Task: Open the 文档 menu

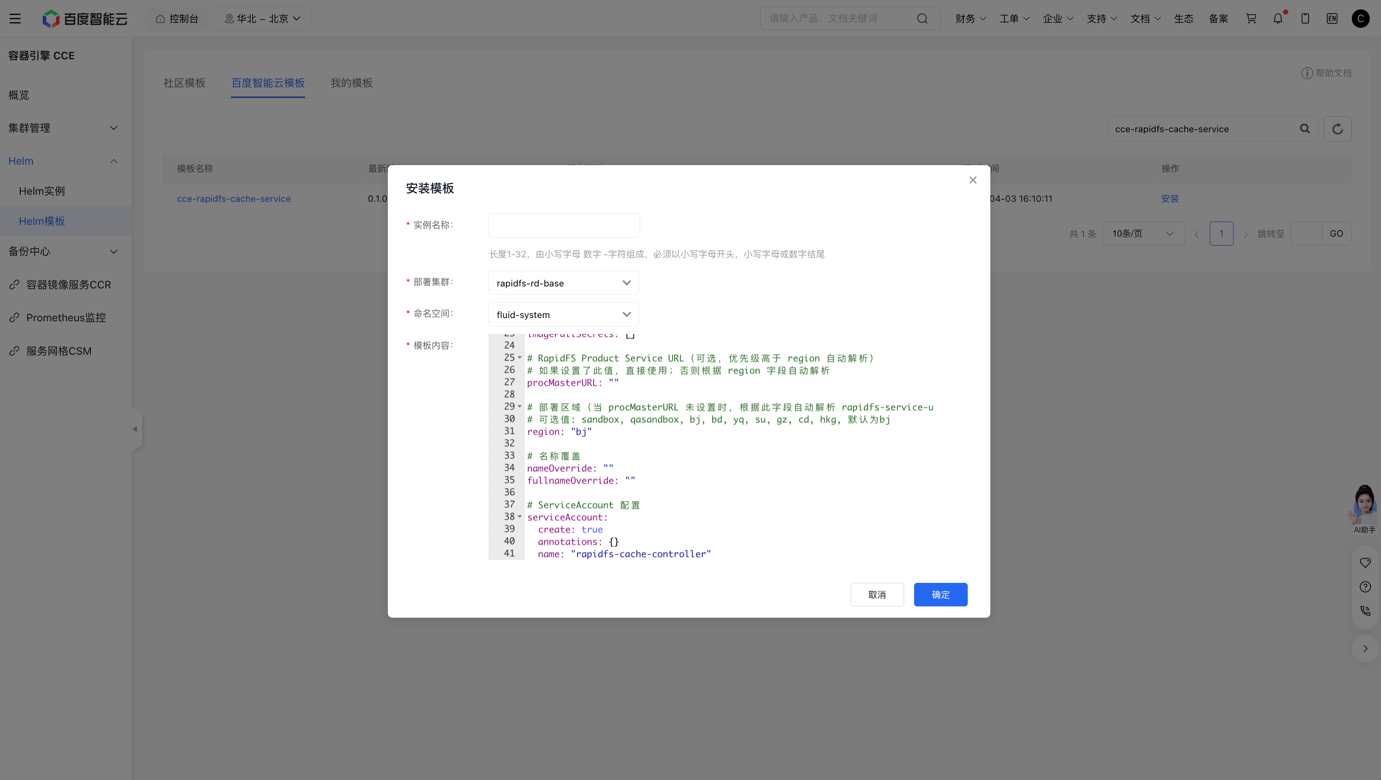Action: click(1146, 19)
